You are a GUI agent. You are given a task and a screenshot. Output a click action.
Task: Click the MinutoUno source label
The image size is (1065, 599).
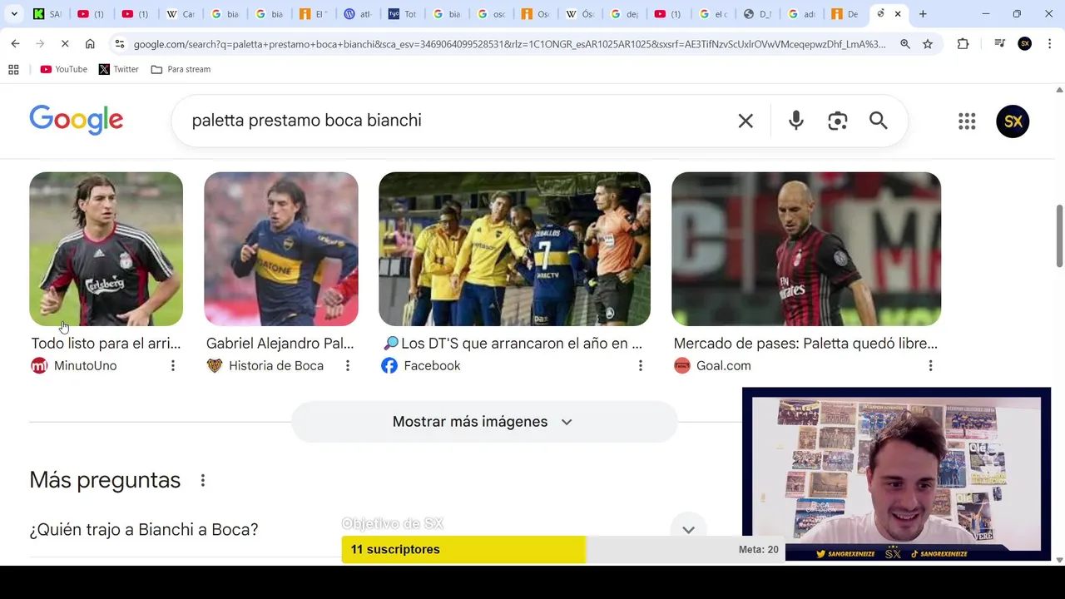[85, 365]
